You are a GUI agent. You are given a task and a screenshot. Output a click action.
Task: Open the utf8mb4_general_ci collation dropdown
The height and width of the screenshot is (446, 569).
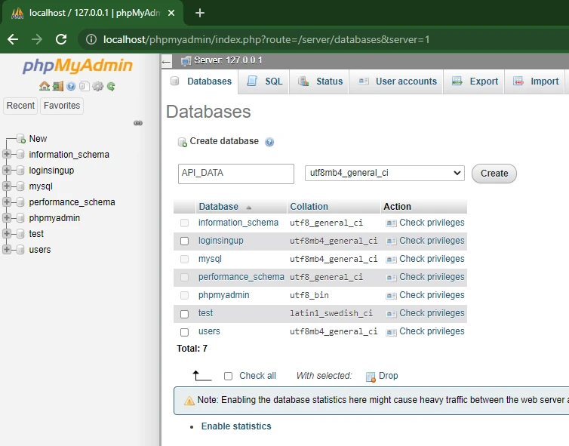(x=384, y=173)
